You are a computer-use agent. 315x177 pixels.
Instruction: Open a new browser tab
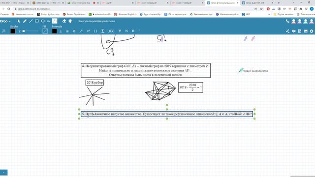tap(279, 3)
